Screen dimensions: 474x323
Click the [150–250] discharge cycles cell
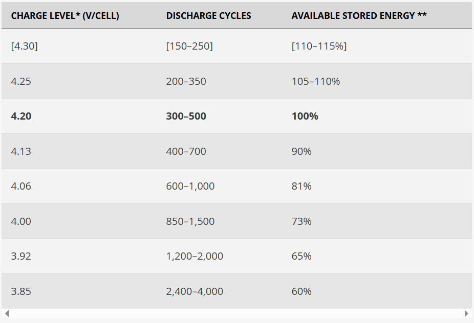(189, 46)
